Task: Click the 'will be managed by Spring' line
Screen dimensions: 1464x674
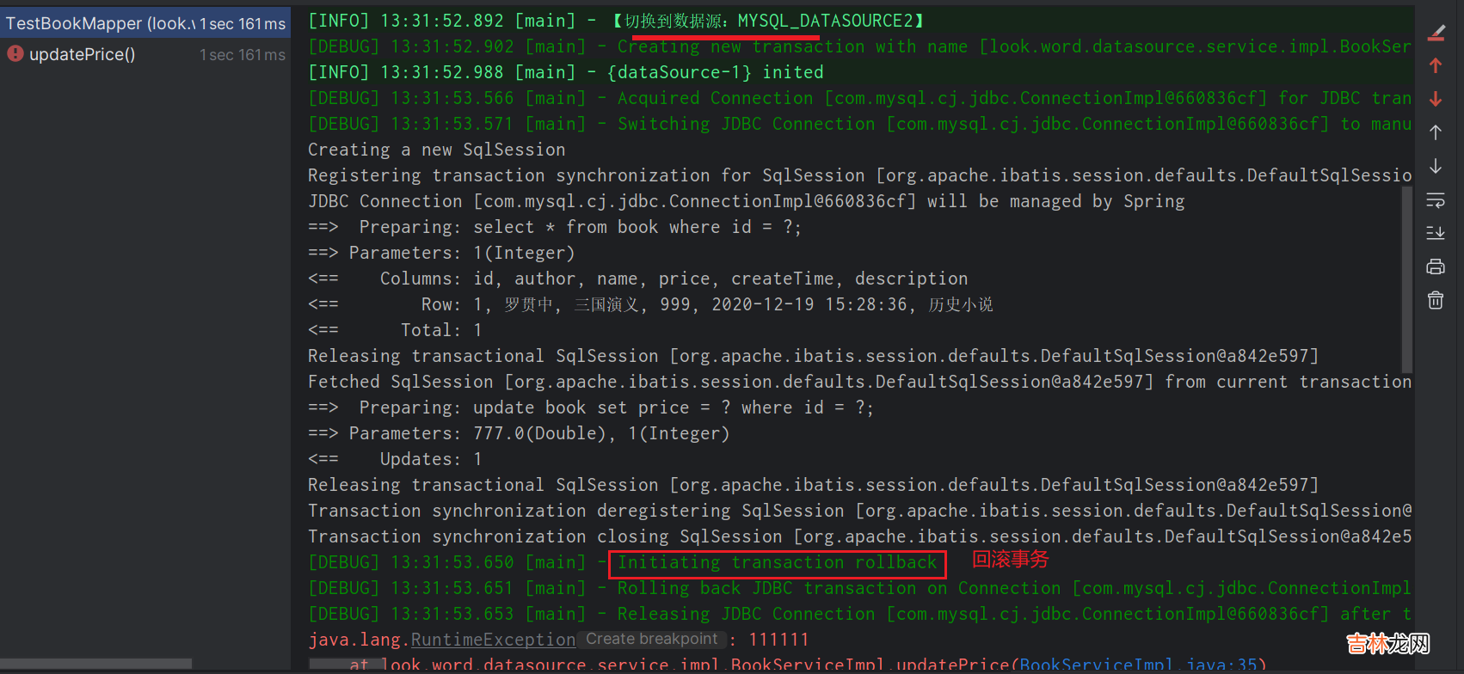Action: [x=747, y=201]
